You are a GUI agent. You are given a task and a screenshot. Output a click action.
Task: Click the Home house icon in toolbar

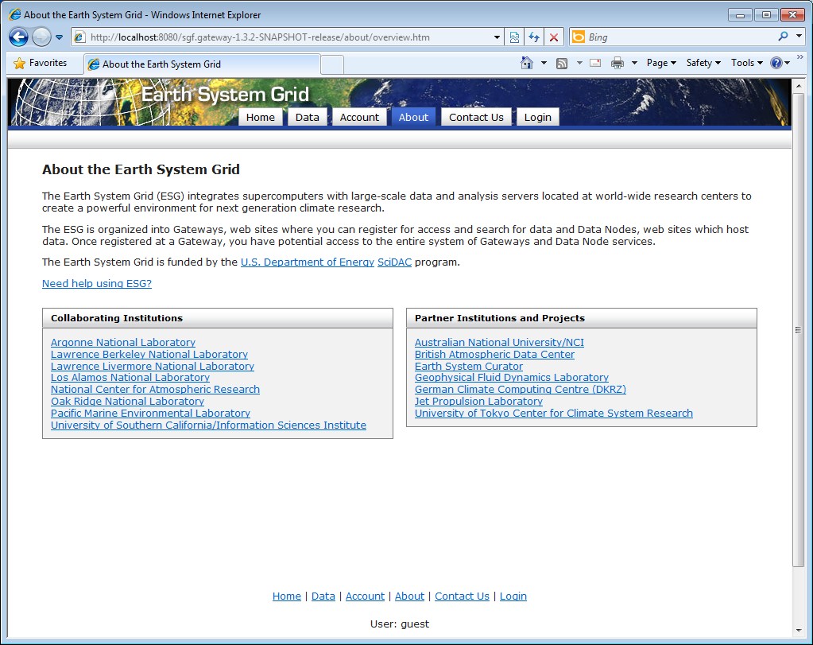526,63
